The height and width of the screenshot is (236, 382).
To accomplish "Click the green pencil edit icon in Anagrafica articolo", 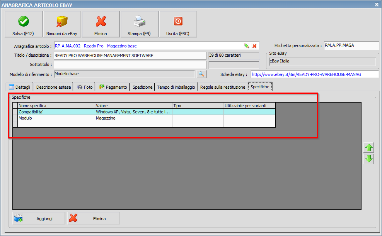I will click(x=247, y=46).
